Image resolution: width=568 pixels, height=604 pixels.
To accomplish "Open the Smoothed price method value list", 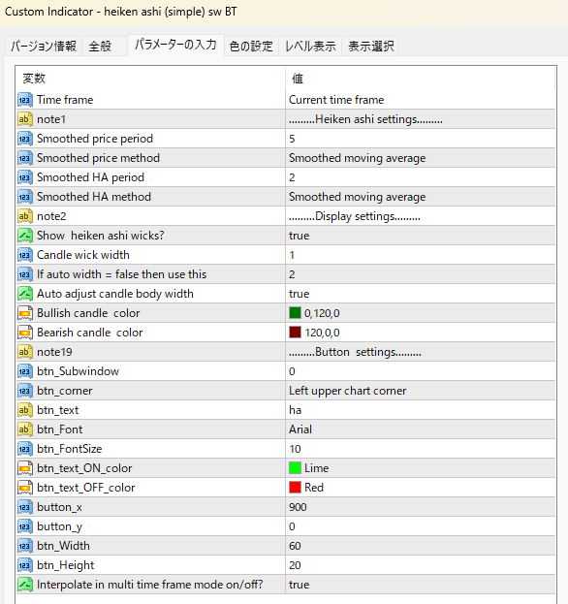I will (421, 158).
